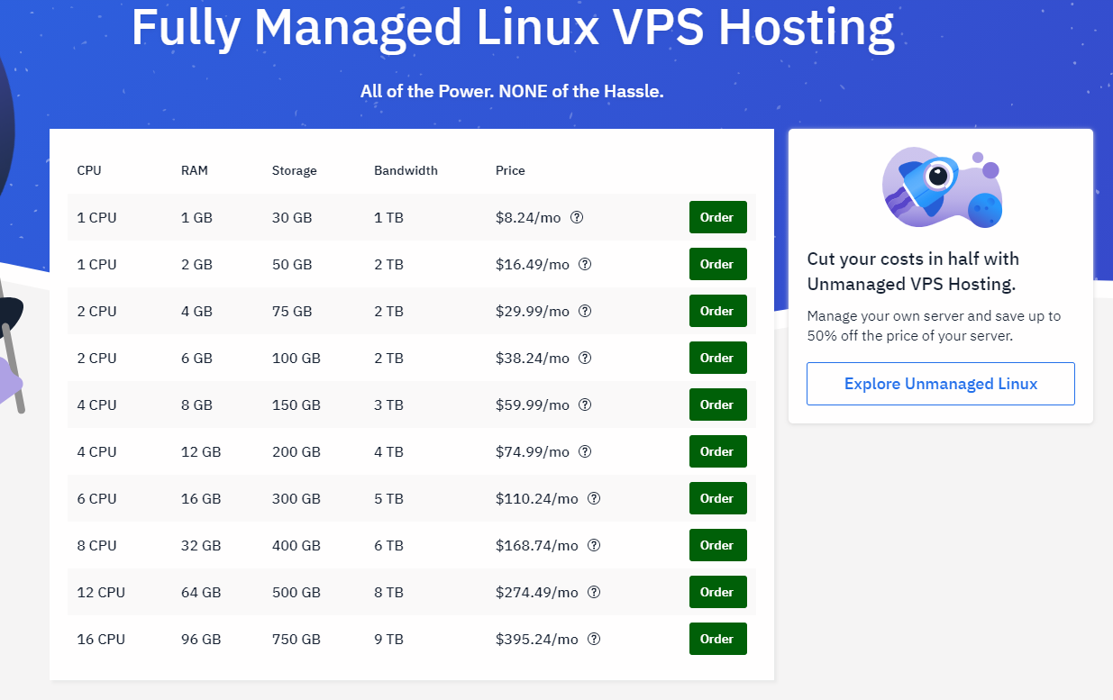Order the 6 CPU 16 GB plan

pos(717,498)
